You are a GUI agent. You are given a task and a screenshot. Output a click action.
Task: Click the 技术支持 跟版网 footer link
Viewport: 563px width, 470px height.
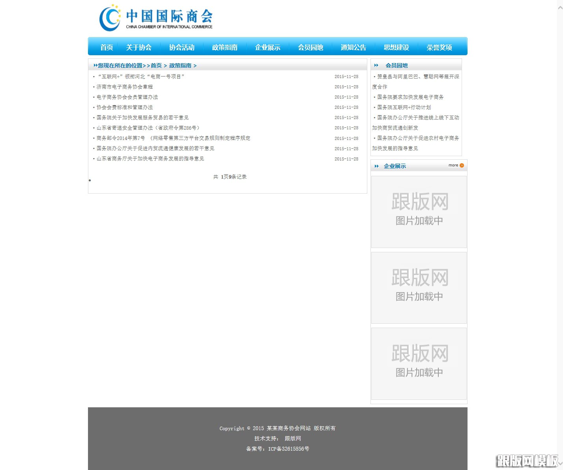(293, 438)
